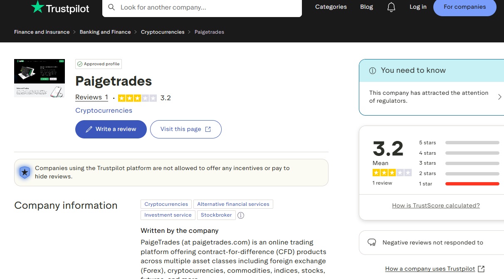Open the Paigetrades website thumbnail

coord(40,78)
